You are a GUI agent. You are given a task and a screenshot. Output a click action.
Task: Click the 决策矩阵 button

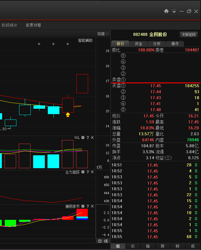pyautogui.click(x=189, y=35)
